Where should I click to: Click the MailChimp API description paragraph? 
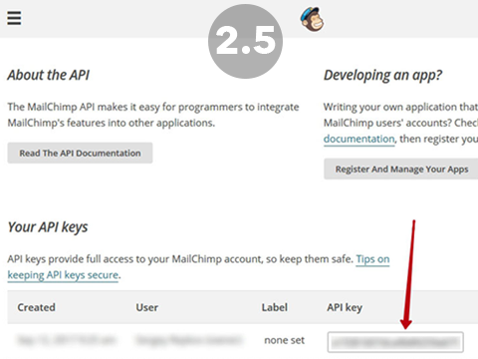[x=153, y=115]
